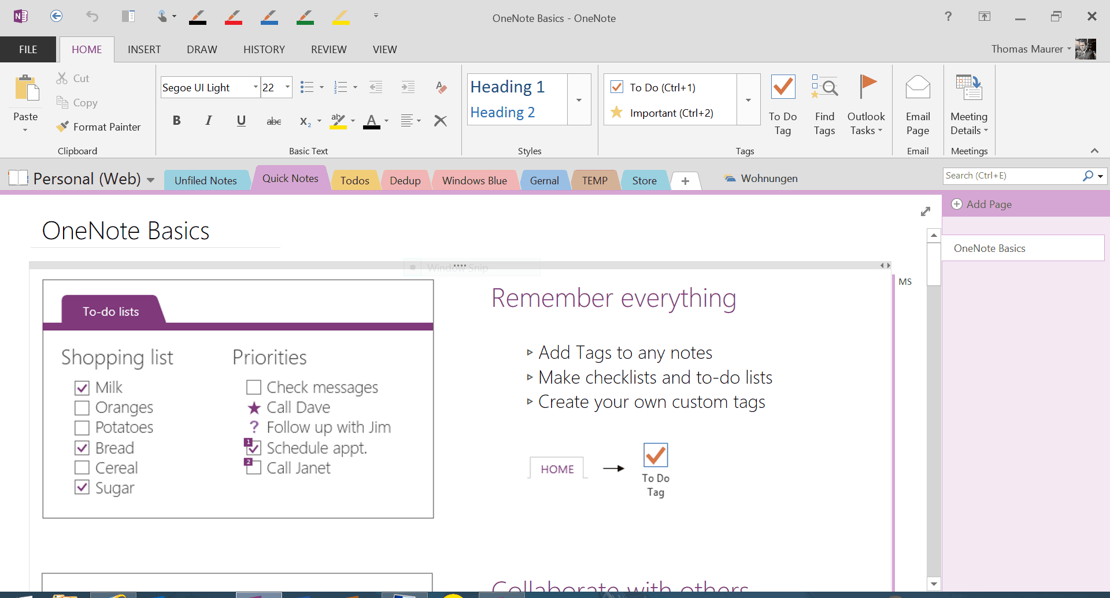Select the OneNote Basics page in list
The height and width of the screenshot is (598, 1110).
1023,248
